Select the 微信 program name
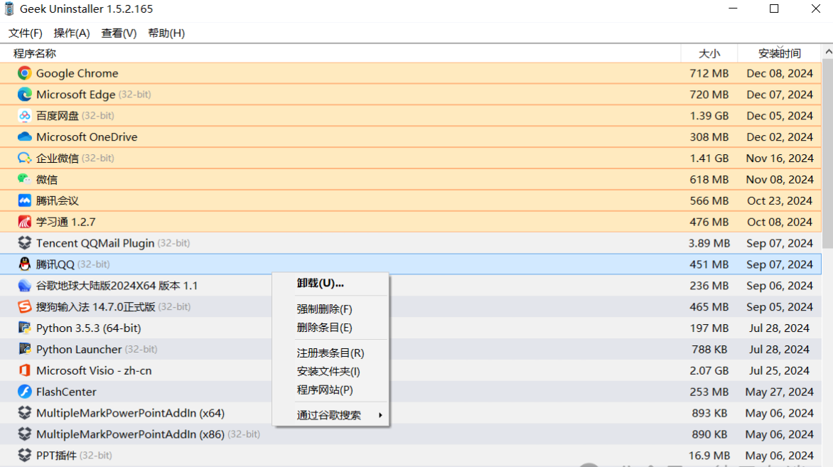 (x=47, y=179)
